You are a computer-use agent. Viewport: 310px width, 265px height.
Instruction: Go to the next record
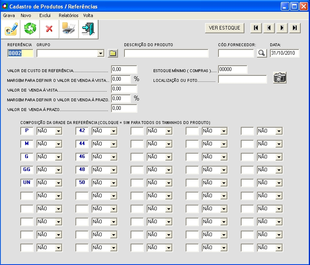282,28
